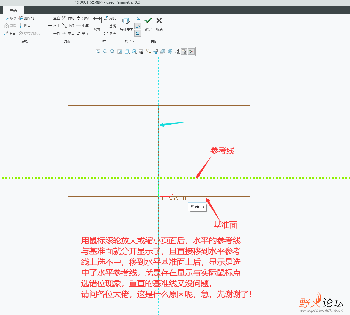This screenshot has height=315, width=350.
Task: Click the 删除段 (Delete Segment) tool
Action: coord(26,18)
